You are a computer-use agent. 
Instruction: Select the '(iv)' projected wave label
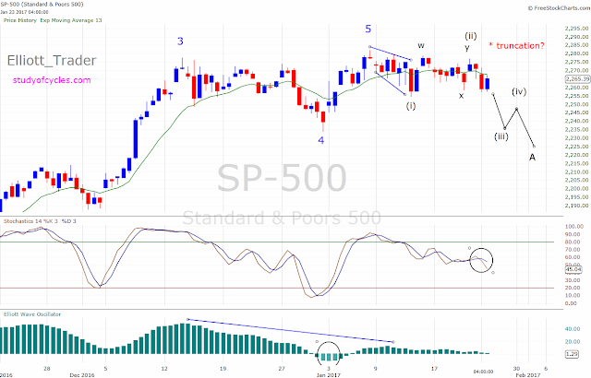pyautogui.click(x=519, y=91)
